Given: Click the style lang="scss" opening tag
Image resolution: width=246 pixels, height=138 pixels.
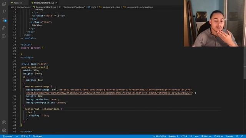Looking at the screenshot, I should coord(34,64).
